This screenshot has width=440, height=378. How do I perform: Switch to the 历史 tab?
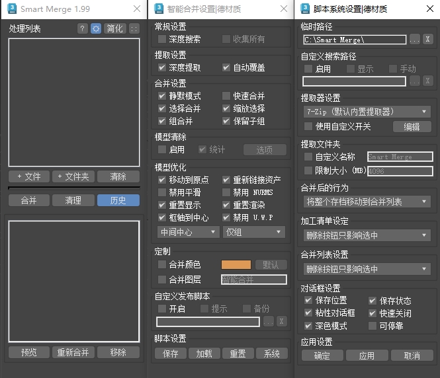(118, 200)
